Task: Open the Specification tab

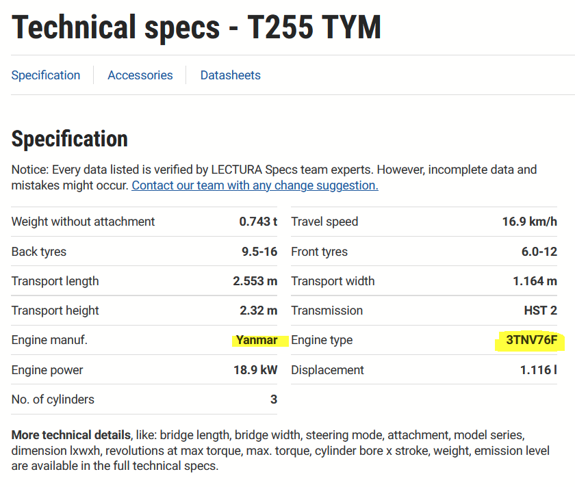Action: (x=46, y=75)
